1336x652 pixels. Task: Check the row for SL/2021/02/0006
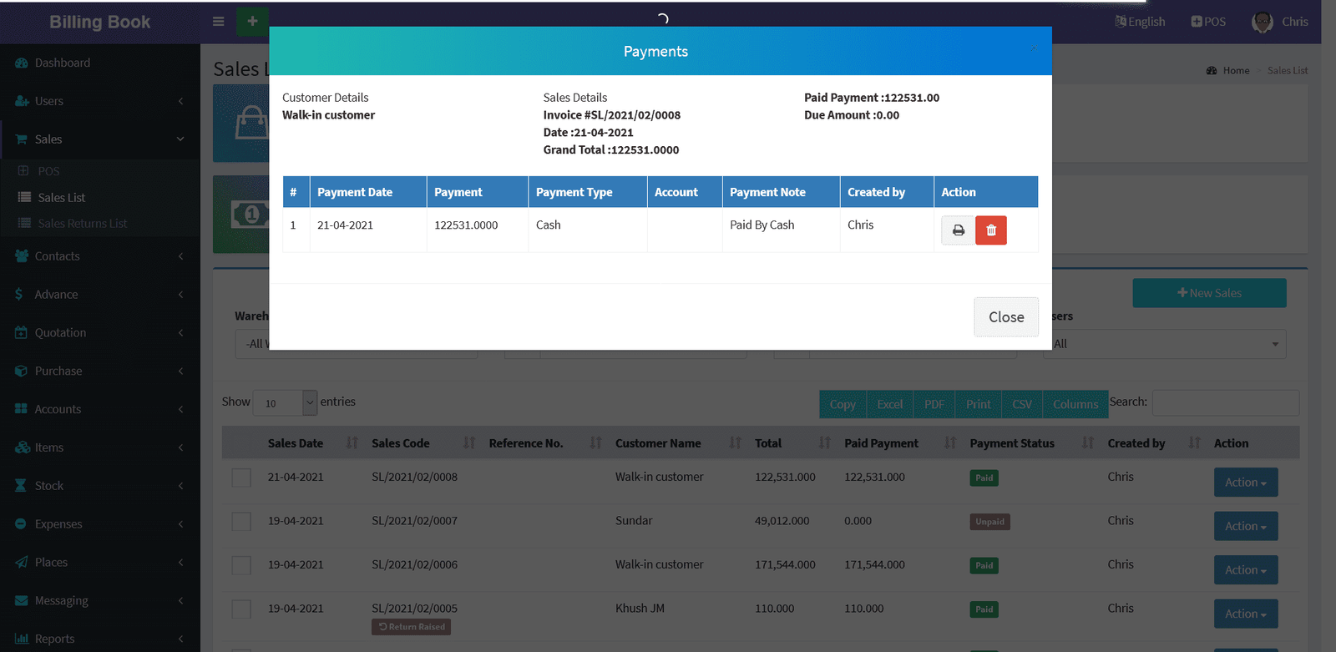(x=241, y=565)
